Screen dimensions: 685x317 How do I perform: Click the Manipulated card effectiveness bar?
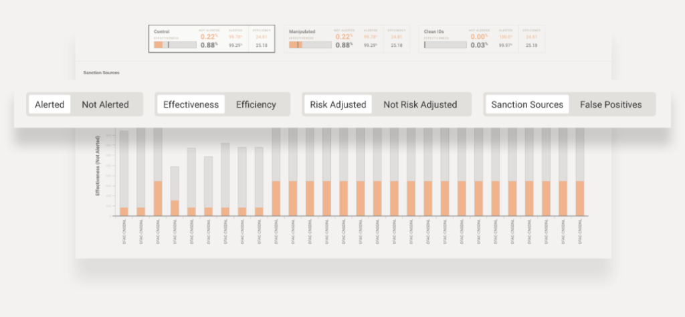pyautogui.click(x=310, y=45)
